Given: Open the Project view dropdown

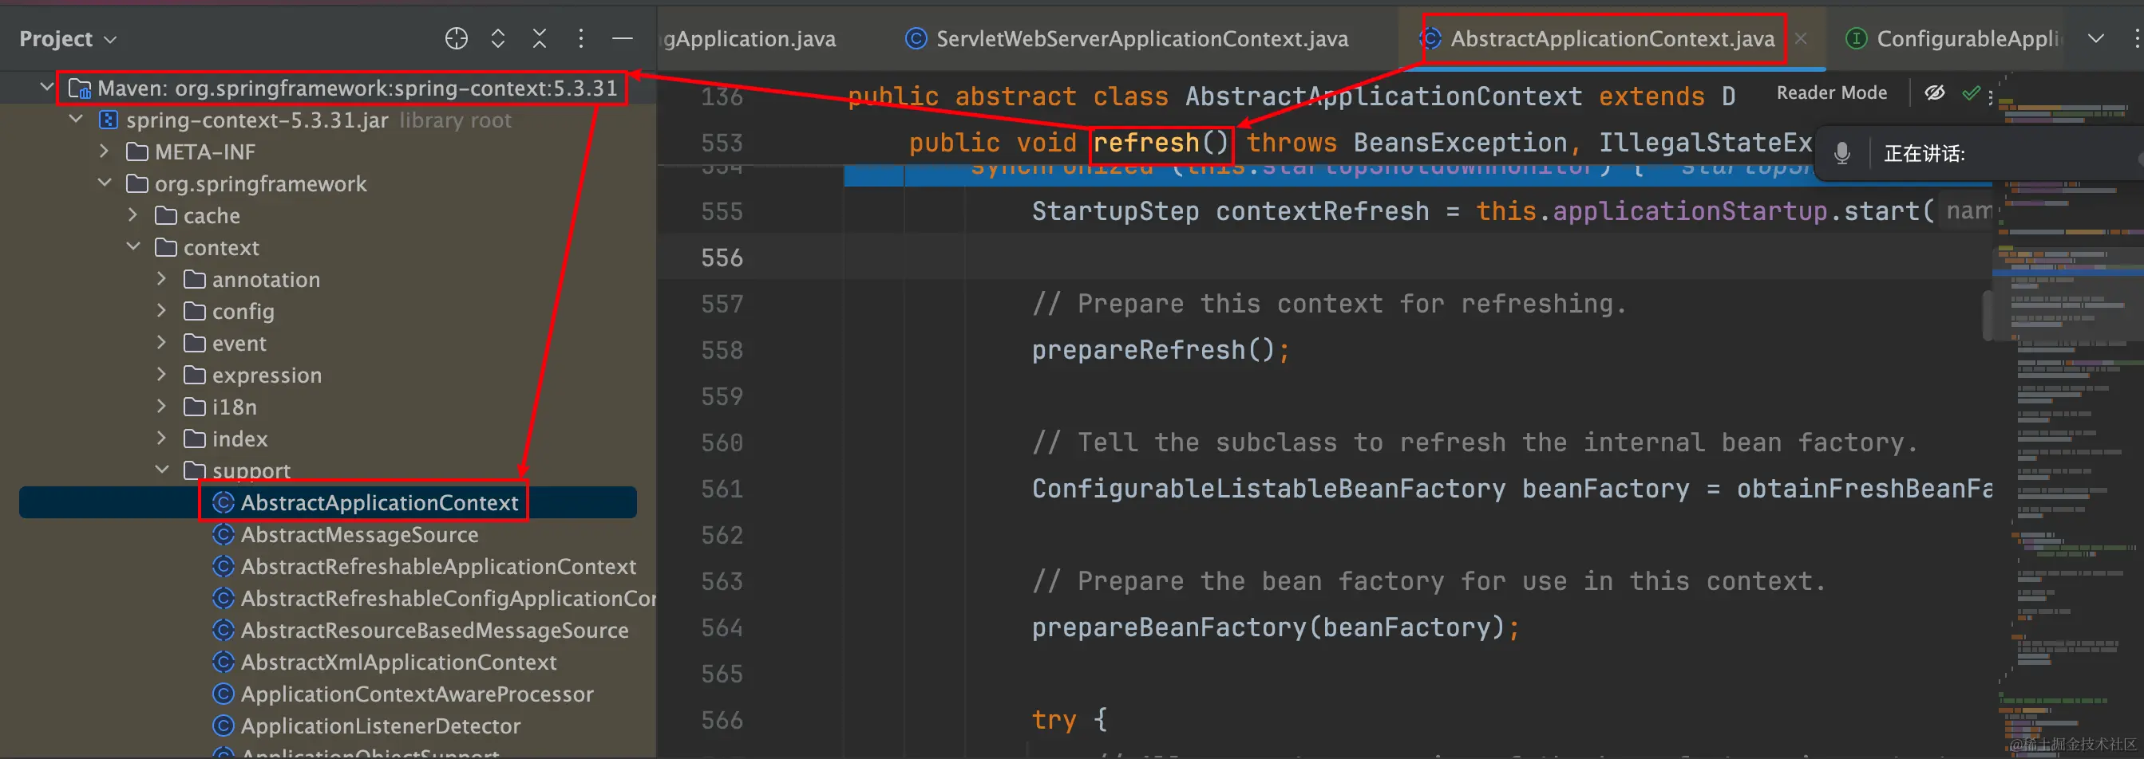Looking at the screenshot, I should (69, 39).
